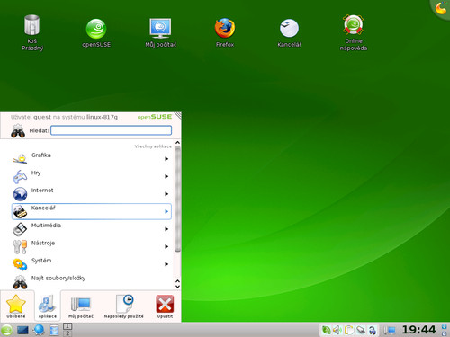Image resolution: width=450 pixels, height=337 pixels.
Task: Click the green updater tray icon
Action: [x=327, y=330]
